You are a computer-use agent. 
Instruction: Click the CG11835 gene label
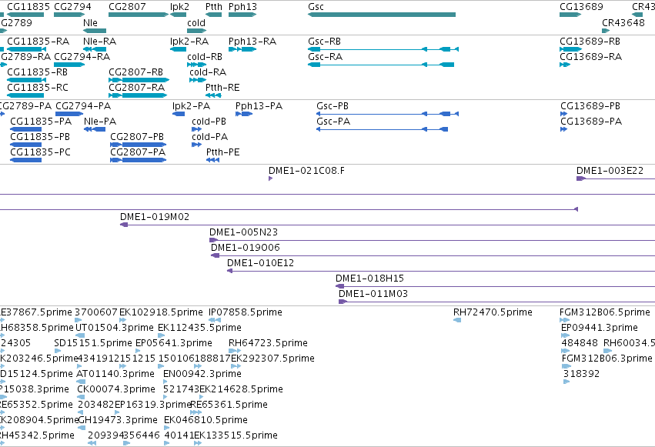coord(28,7)
